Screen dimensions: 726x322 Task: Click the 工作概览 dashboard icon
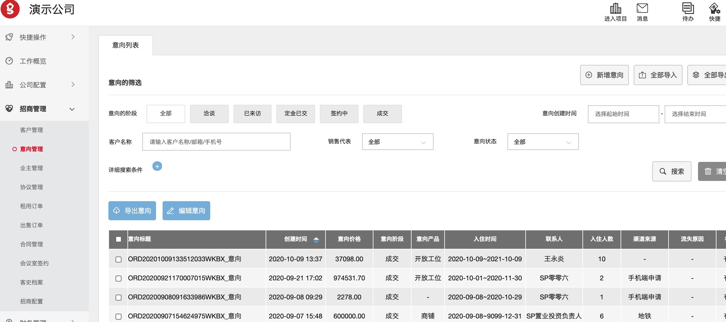click(9, 61)
